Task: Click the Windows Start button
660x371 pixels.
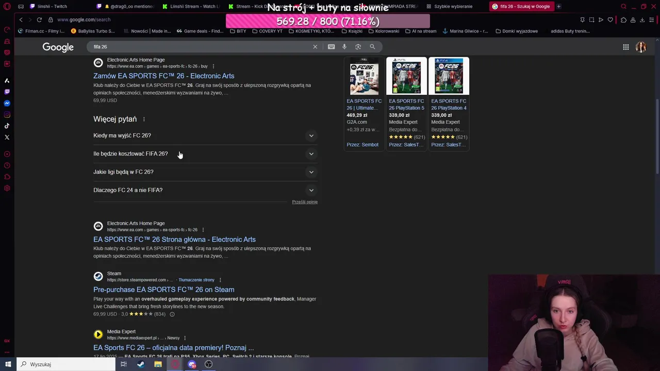Action: click(x=8, y=364)
